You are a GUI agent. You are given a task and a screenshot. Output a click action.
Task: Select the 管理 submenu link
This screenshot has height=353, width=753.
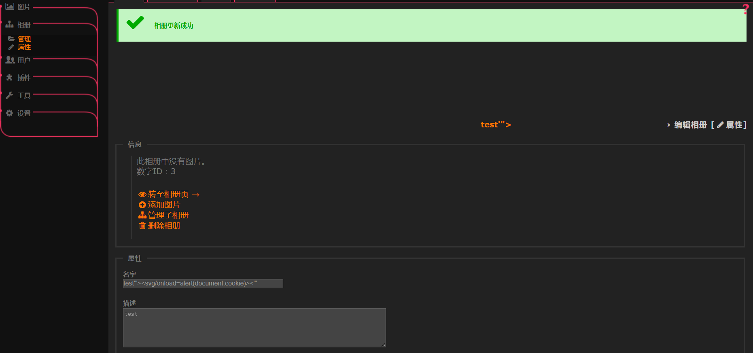[x=24, y=39]
